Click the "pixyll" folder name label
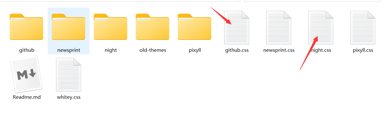The image size is (384, 135). coord(195,50)
